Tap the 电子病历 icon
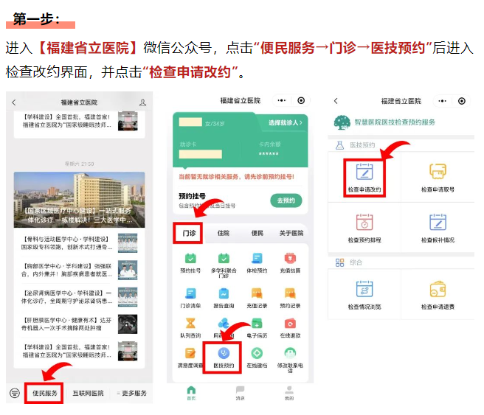 point(256,324)
